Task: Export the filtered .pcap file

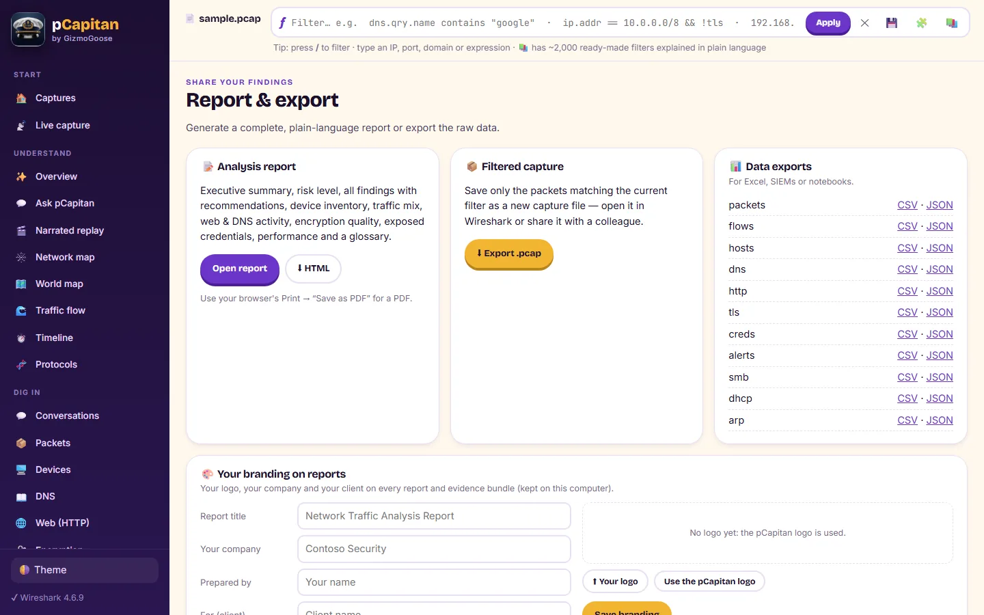Action: (x=509, y=254)
